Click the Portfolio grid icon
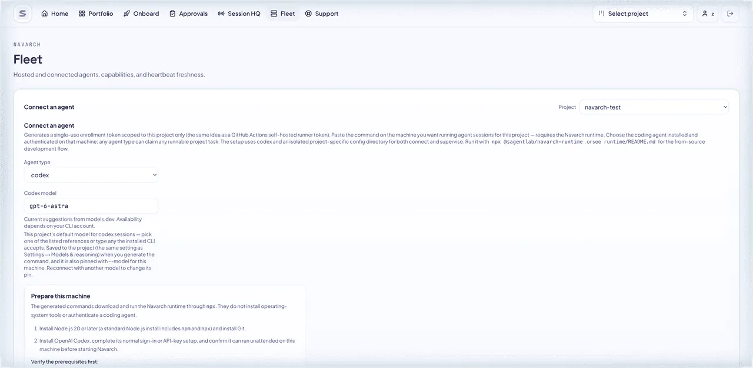The image size is (753, 368). point(82,14)
